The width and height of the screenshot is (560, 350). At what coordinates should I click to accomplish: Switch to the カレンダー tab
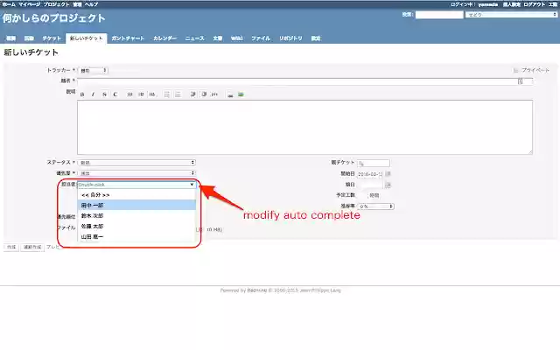(x=165, y=38)
